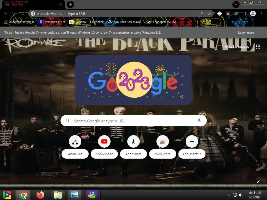Screen dimensions: 267x200
Task: Open the tab search dropdown arrow
Action: tap(236, 4)
